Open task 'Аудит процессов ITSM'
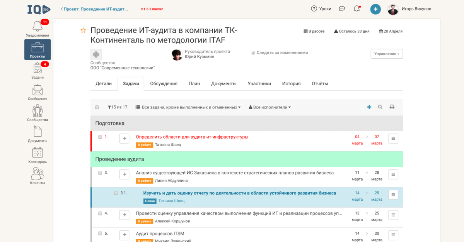This screenshot has width=464, height=242. tap(160, 234)
